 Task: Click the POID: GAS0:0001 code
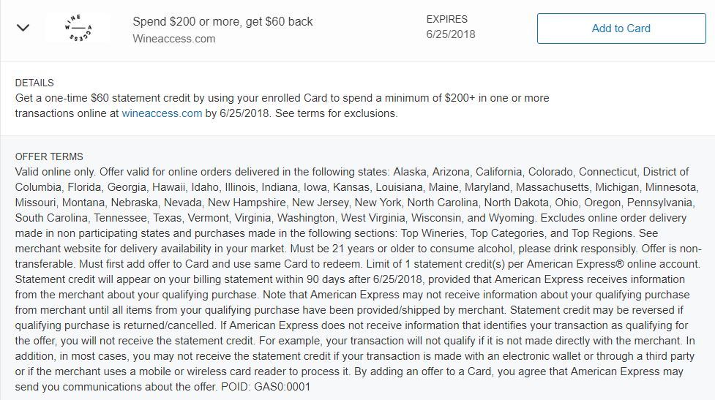[266, 388]
